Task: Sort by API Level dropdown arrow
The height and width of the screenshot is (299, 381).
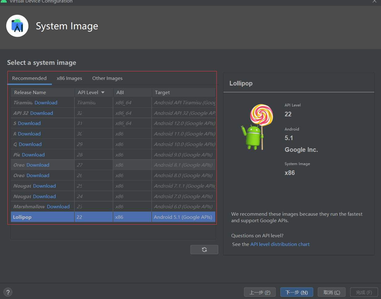Action: [103, 92]
